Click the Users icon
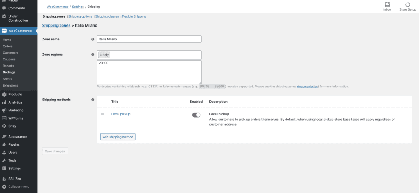 4,153
